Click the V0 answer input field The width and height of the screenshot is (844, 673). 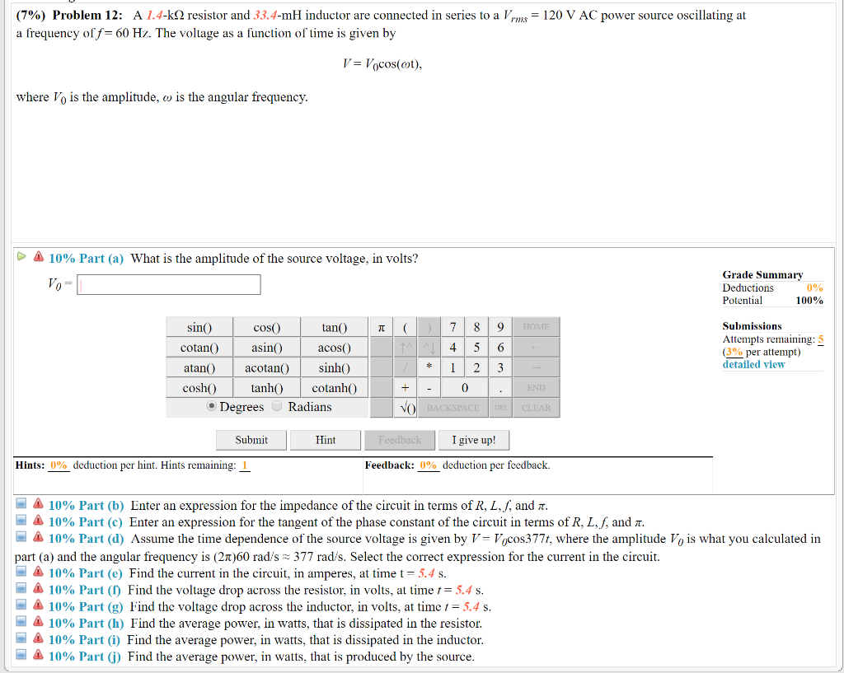click(168, 284)
